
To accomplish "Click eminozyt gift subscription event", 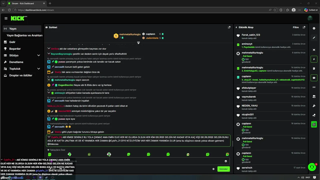I will [x=271, y=45].
